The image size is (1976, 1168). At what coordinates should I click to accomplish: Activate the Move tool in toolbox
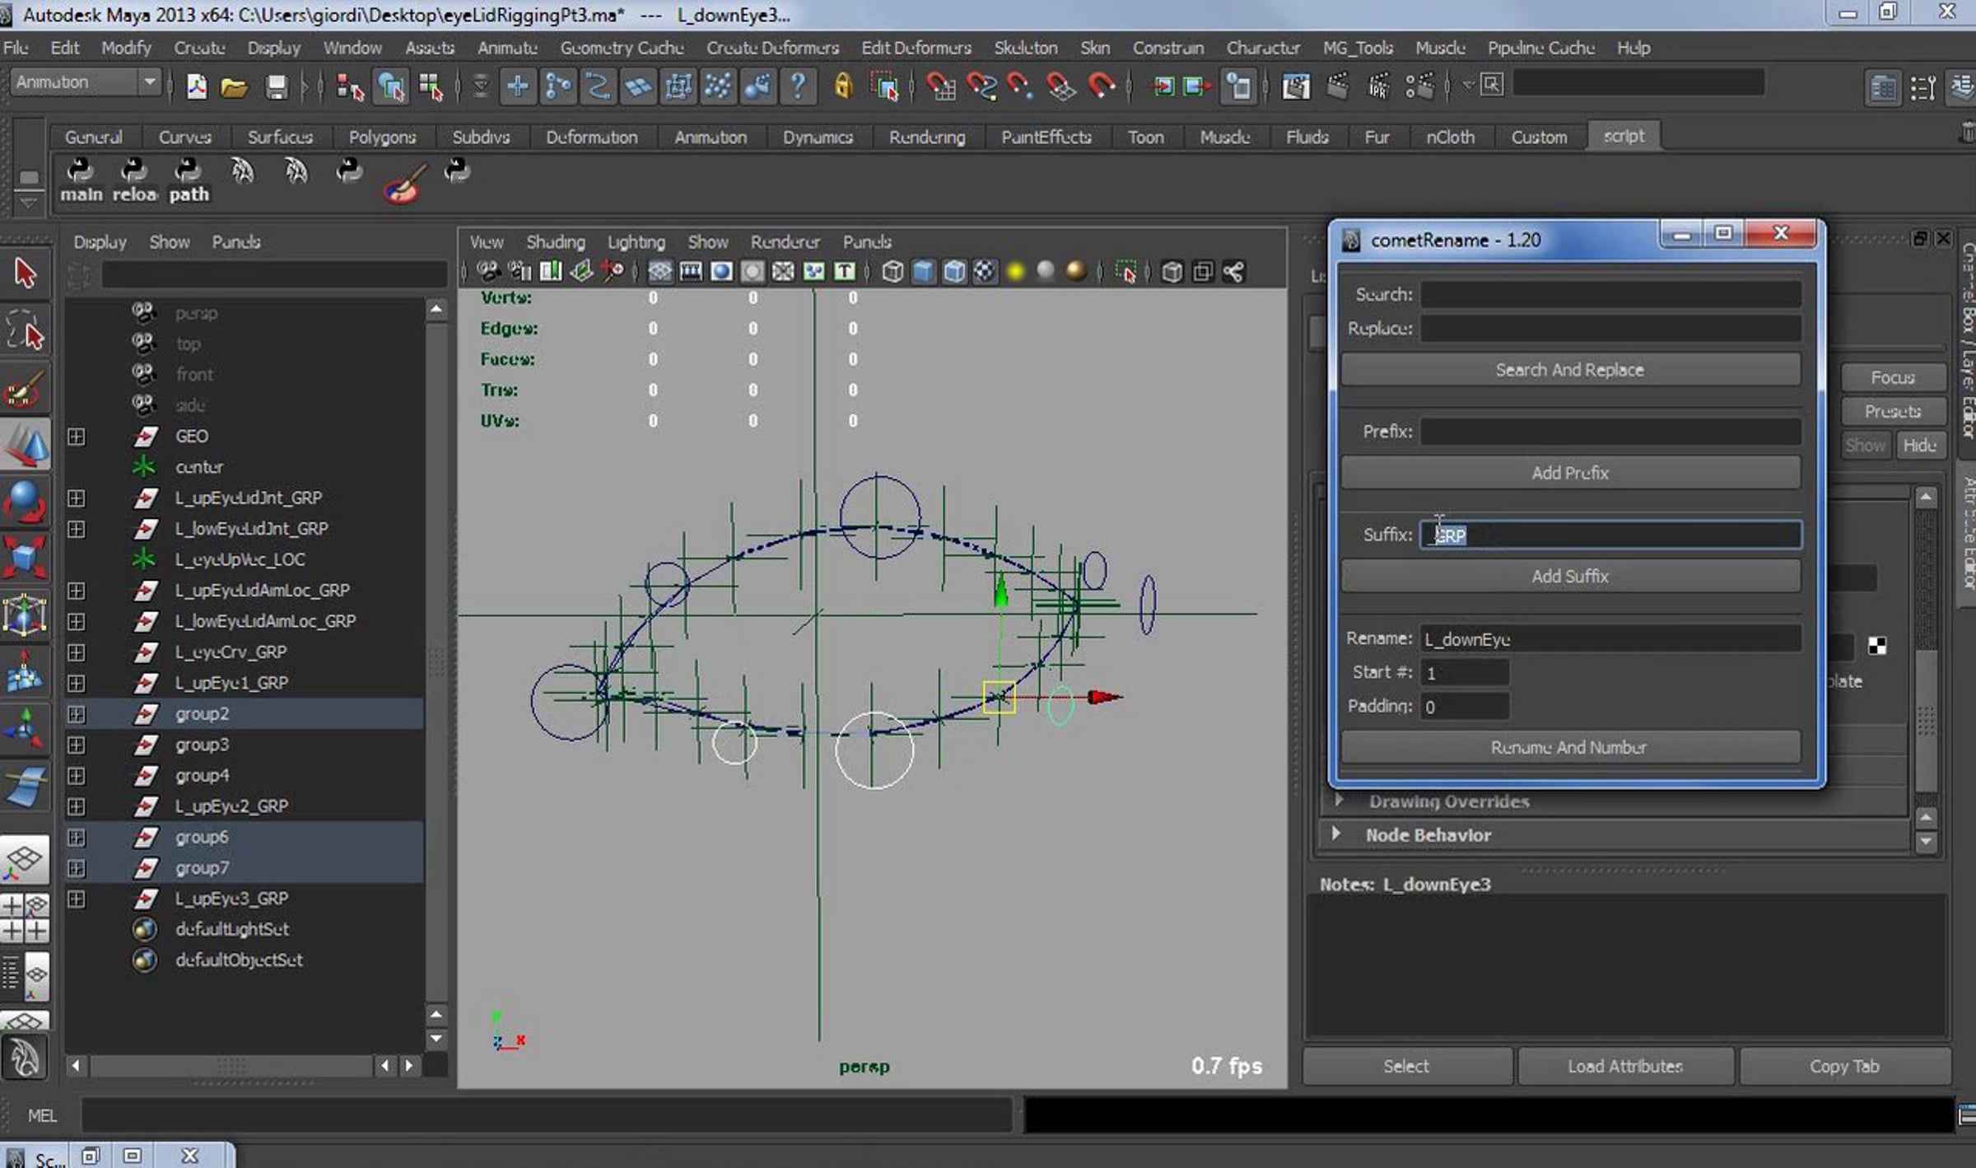[x=25, y=446]
